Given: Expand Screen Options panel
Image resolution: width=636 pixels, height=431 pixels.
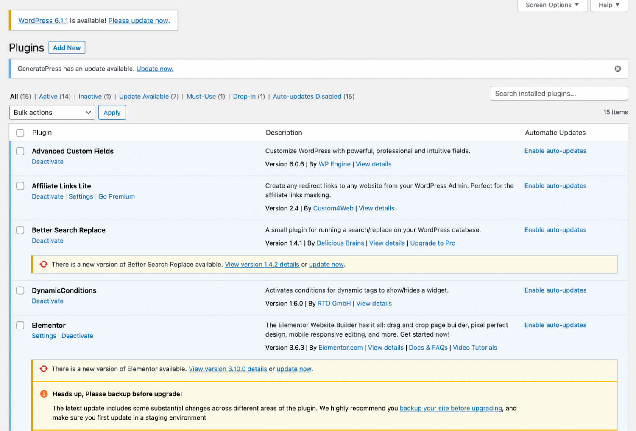Looking at the screenshot, I should pyautogui.click(x=552, y=5).
